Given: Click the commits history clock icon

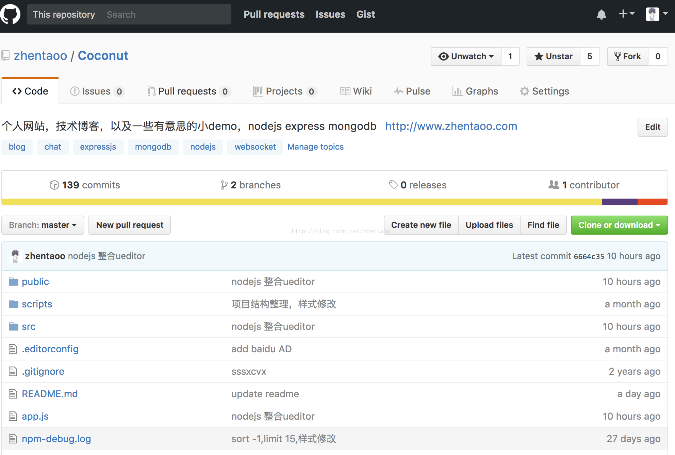Looking at the screenshot, I should pyautogui.click(x=54, y=185).
